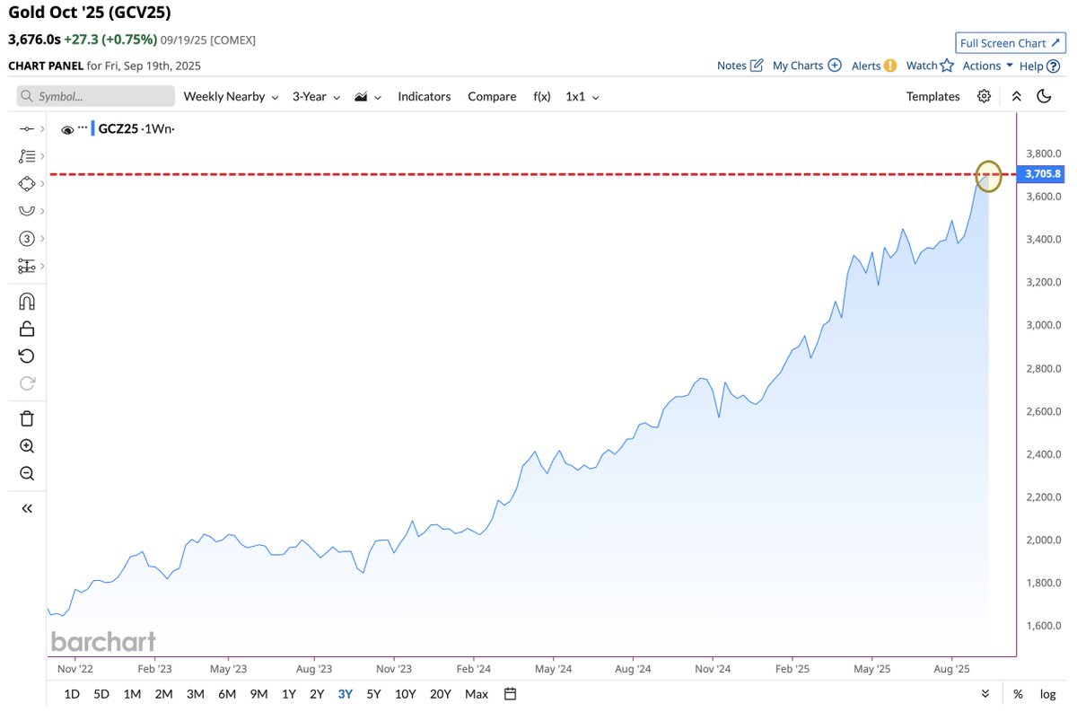The width and height of the screenshot is (1077, 712).
Task: Open the Indicators menu
Action: pyautogui.click(x=425, y=96)
